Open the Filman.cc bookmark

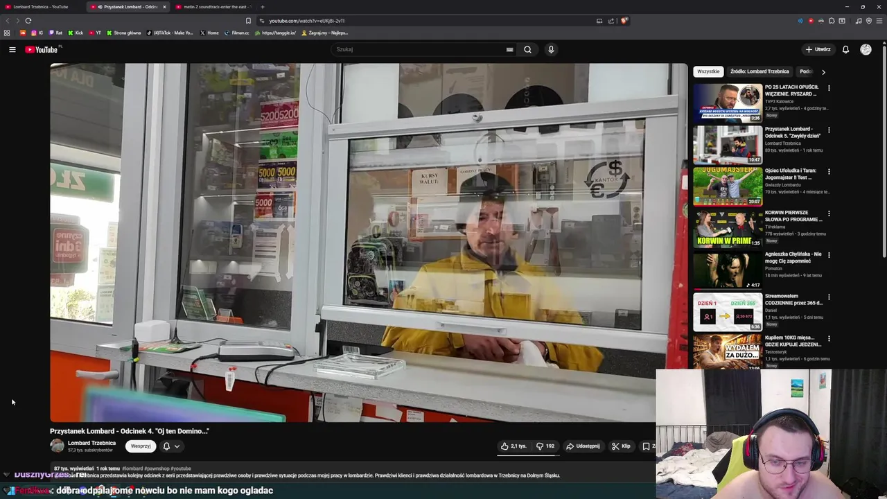(x=237, y=33)
